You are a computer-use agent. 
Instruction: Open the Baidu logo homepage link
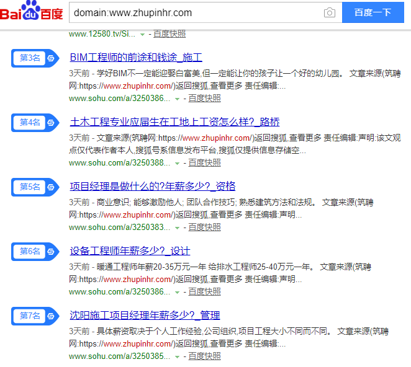tap(32, 11)
